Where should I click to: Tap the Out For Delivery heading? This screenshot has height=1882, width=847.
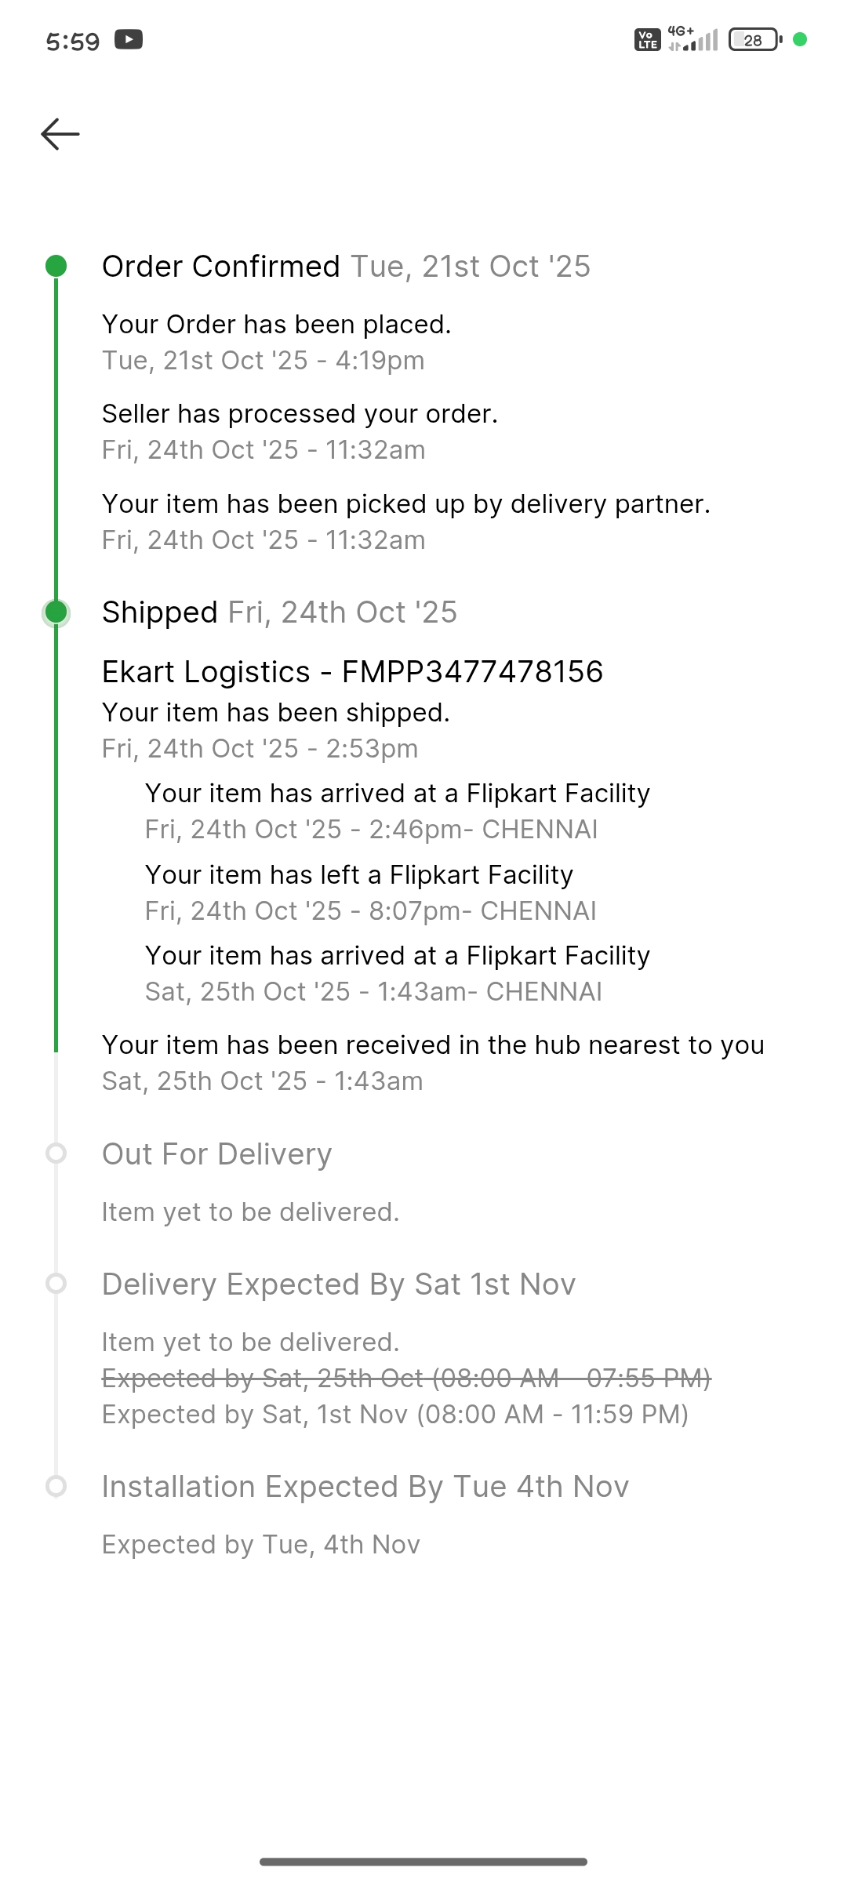tap(217, 1154)
